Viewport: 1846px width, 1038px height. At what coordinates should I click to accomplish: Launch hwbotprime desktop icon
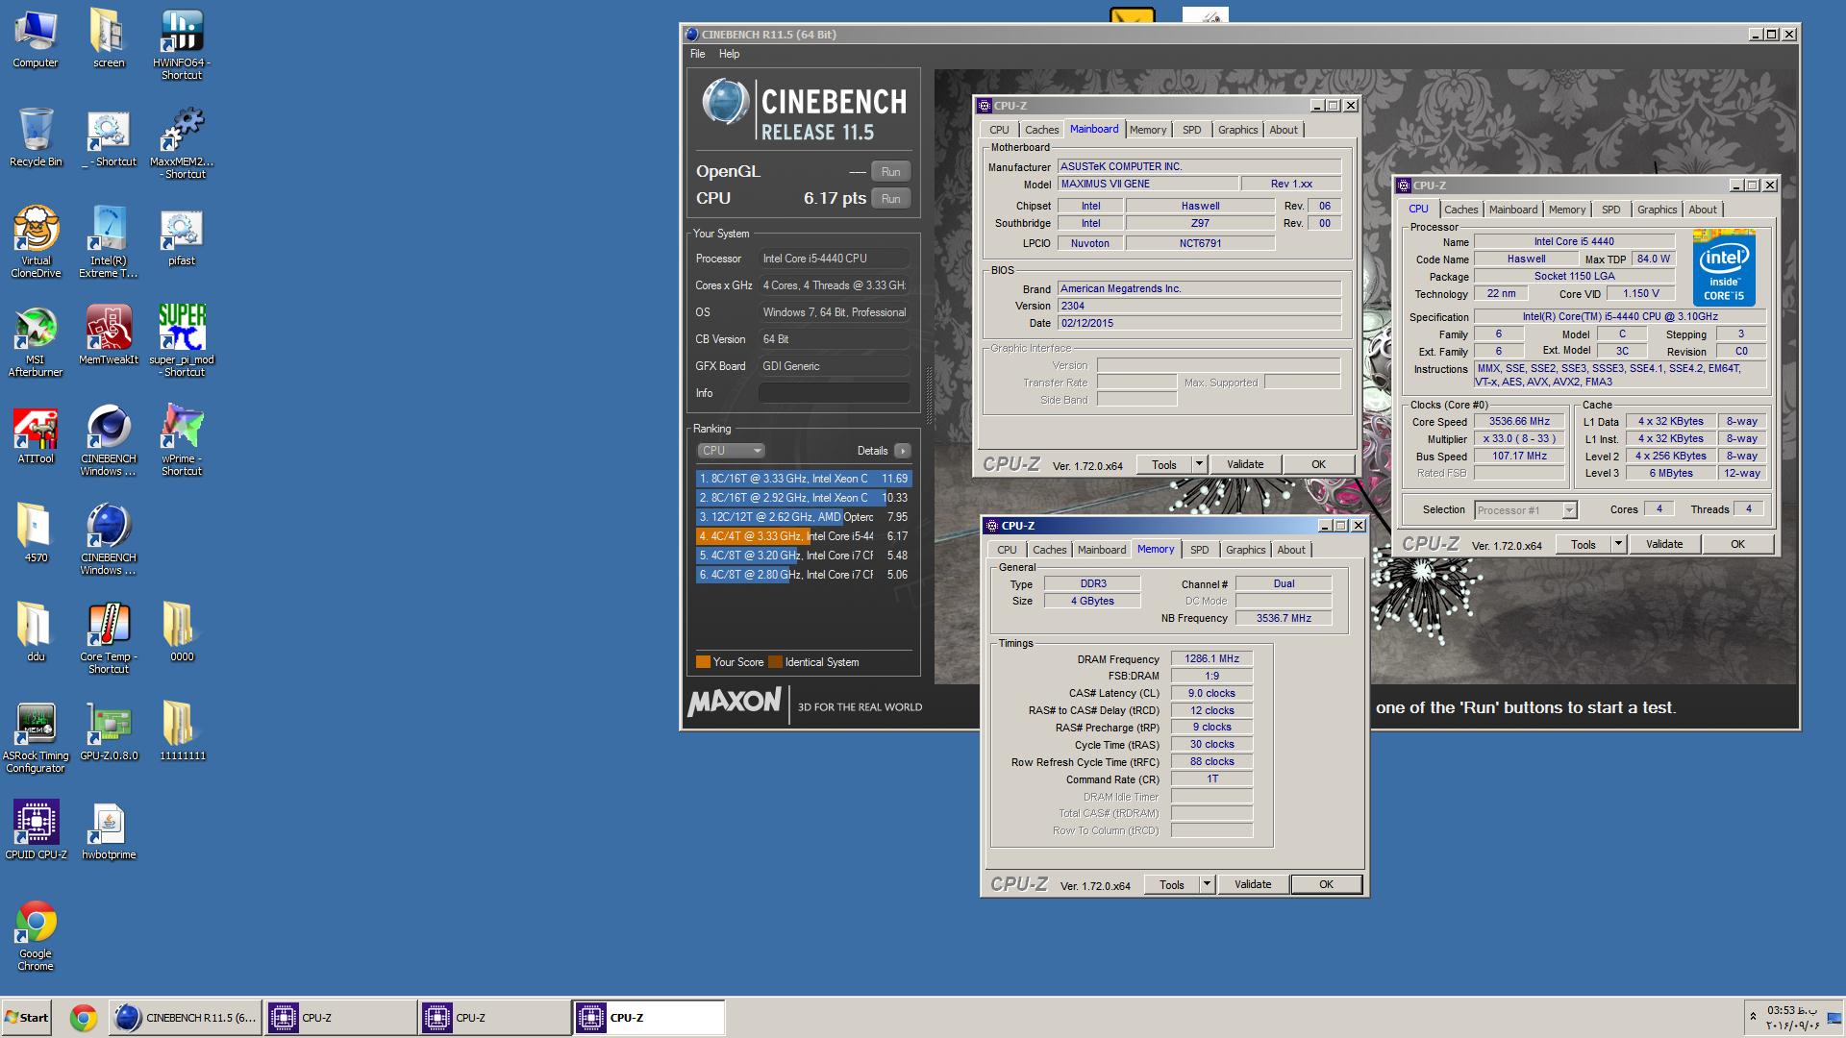click(109, 830)
